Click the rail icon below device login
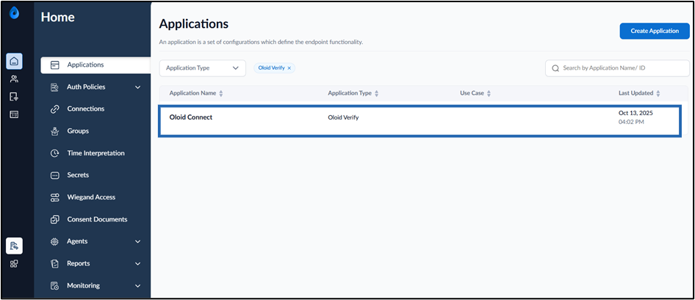This screenshot has width=695, height=300. tap(14, 114)
